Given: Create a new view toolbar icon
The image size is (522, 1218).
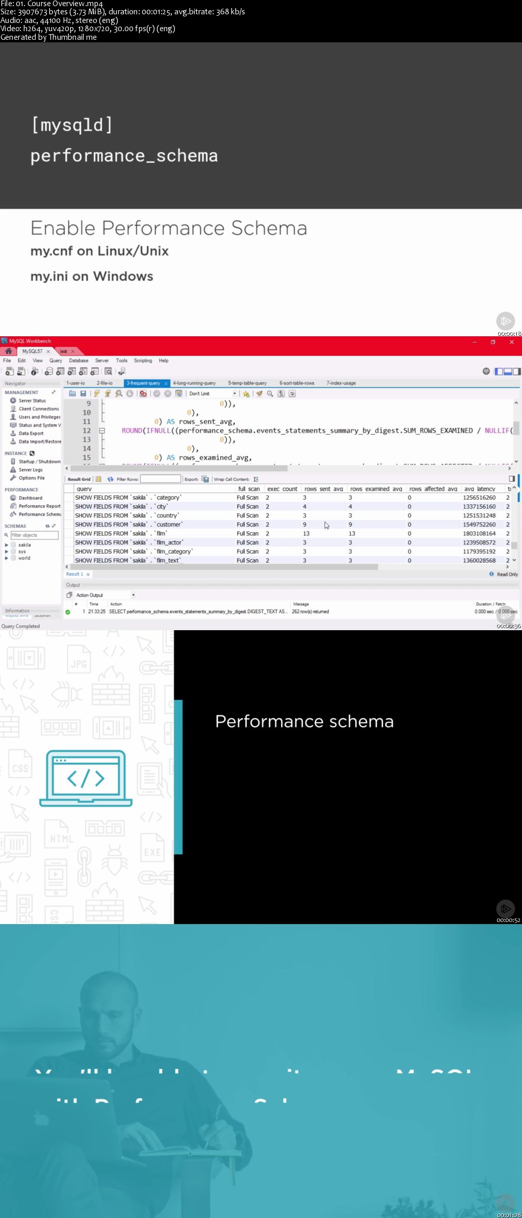Looking at the screenshot, I should [x=72, y=371].
